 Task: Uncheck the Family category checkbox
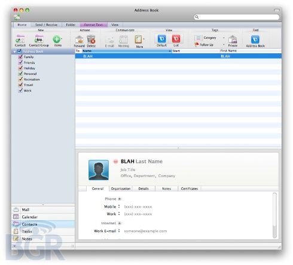point(20,57)
